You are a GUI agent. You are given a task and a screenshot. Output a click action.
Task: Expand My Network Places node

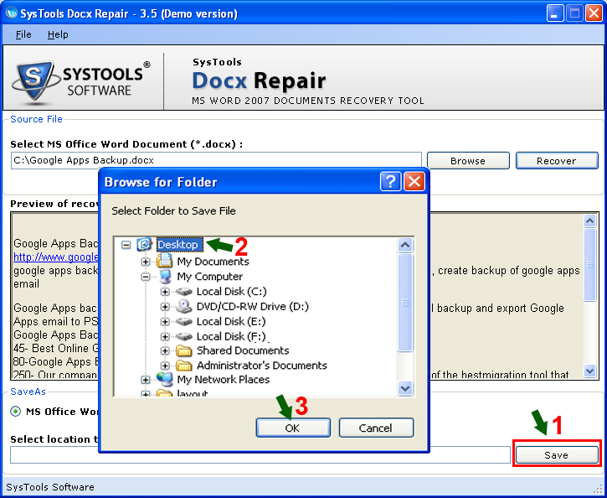pos(146,380)
